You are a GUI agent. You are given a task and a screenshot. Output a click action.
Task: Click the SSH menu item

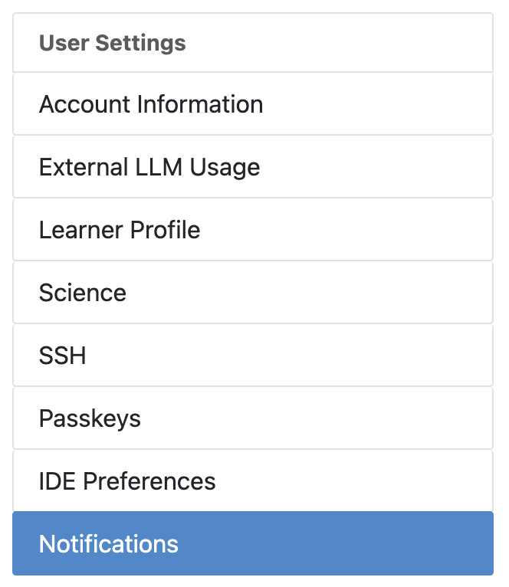coord(62,356)
